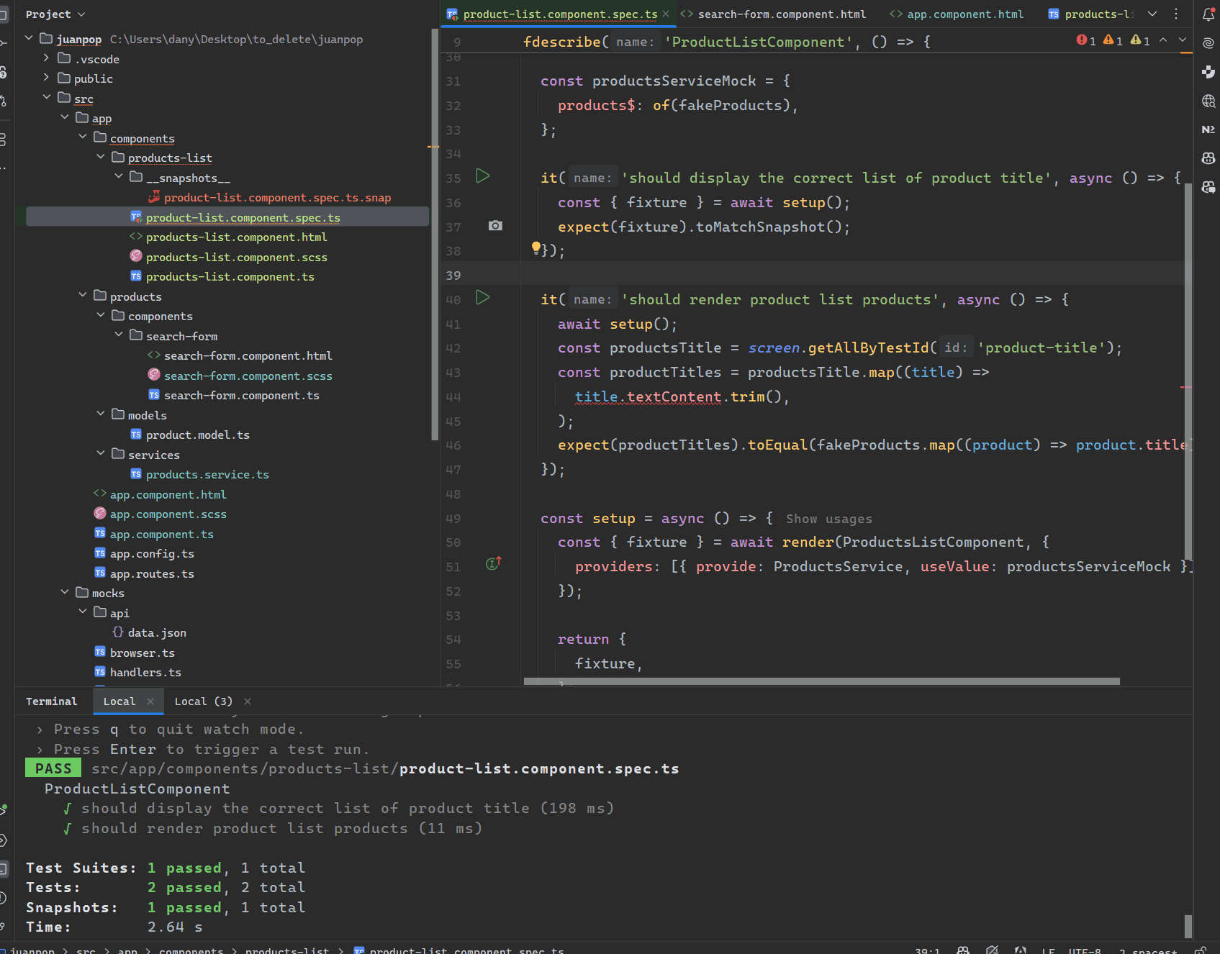This screenshot has height=954, width=1220.
Task: Click the snapshot camera gutter icon
Action: [x=495, y=226]
